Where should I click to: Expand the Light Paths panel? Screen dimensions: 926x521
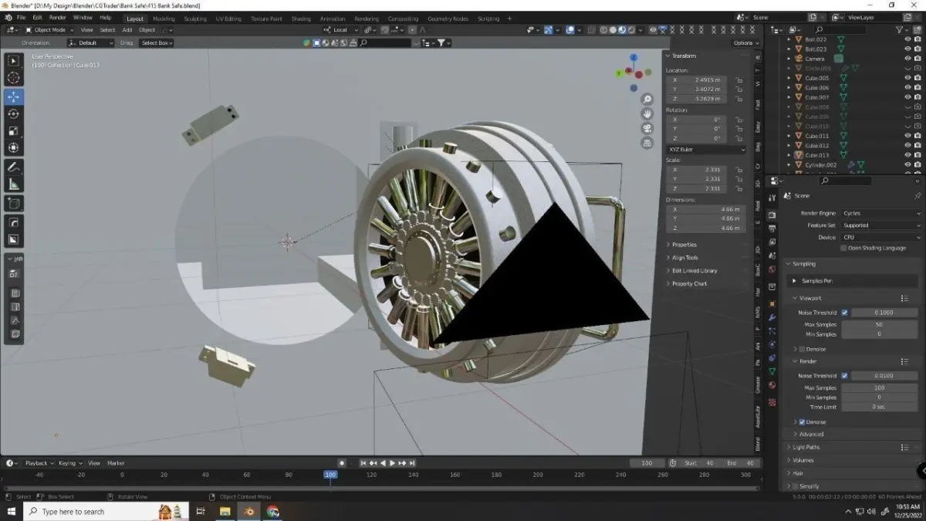click(x=806, y=447)
